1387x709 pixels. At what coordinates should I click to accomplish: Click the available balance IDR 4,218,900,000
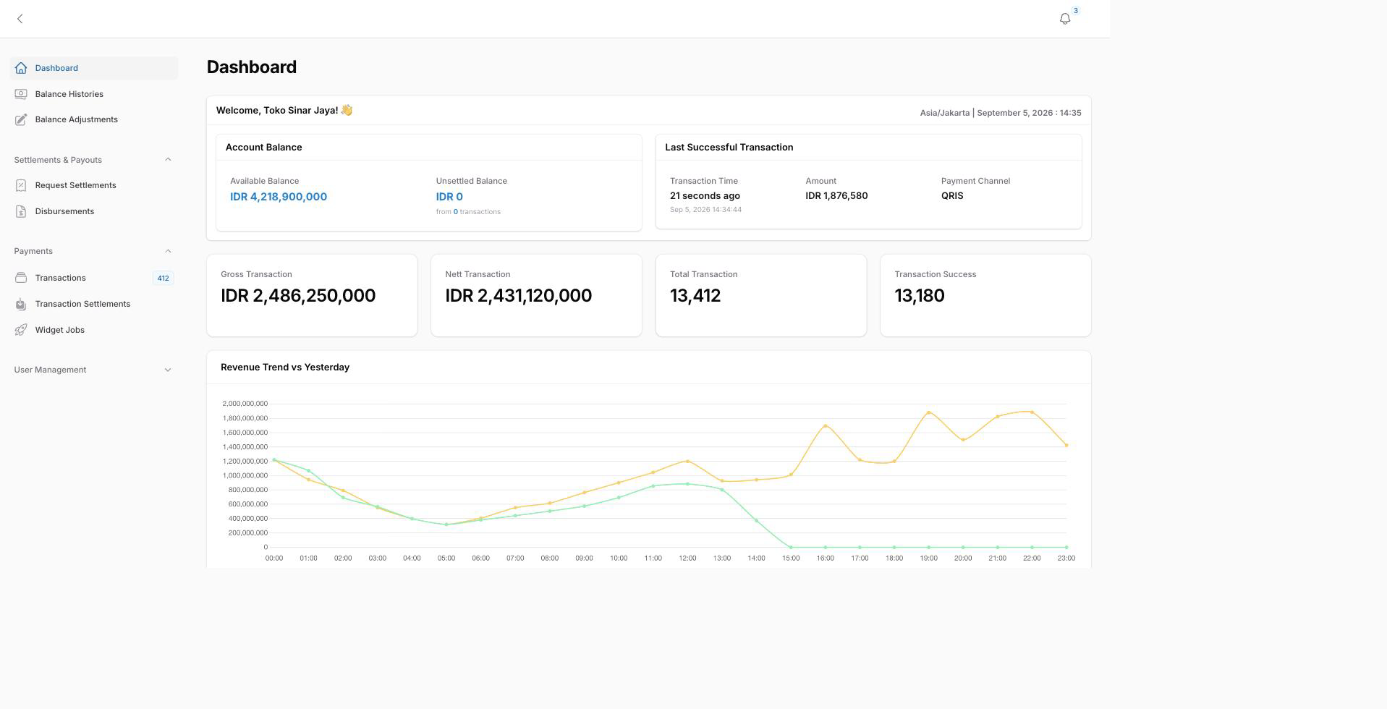coord(279,197)
